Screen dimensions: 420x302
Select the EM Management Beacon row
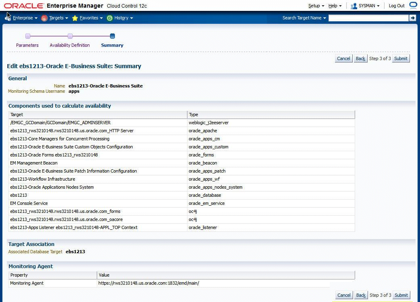(182, 163)
